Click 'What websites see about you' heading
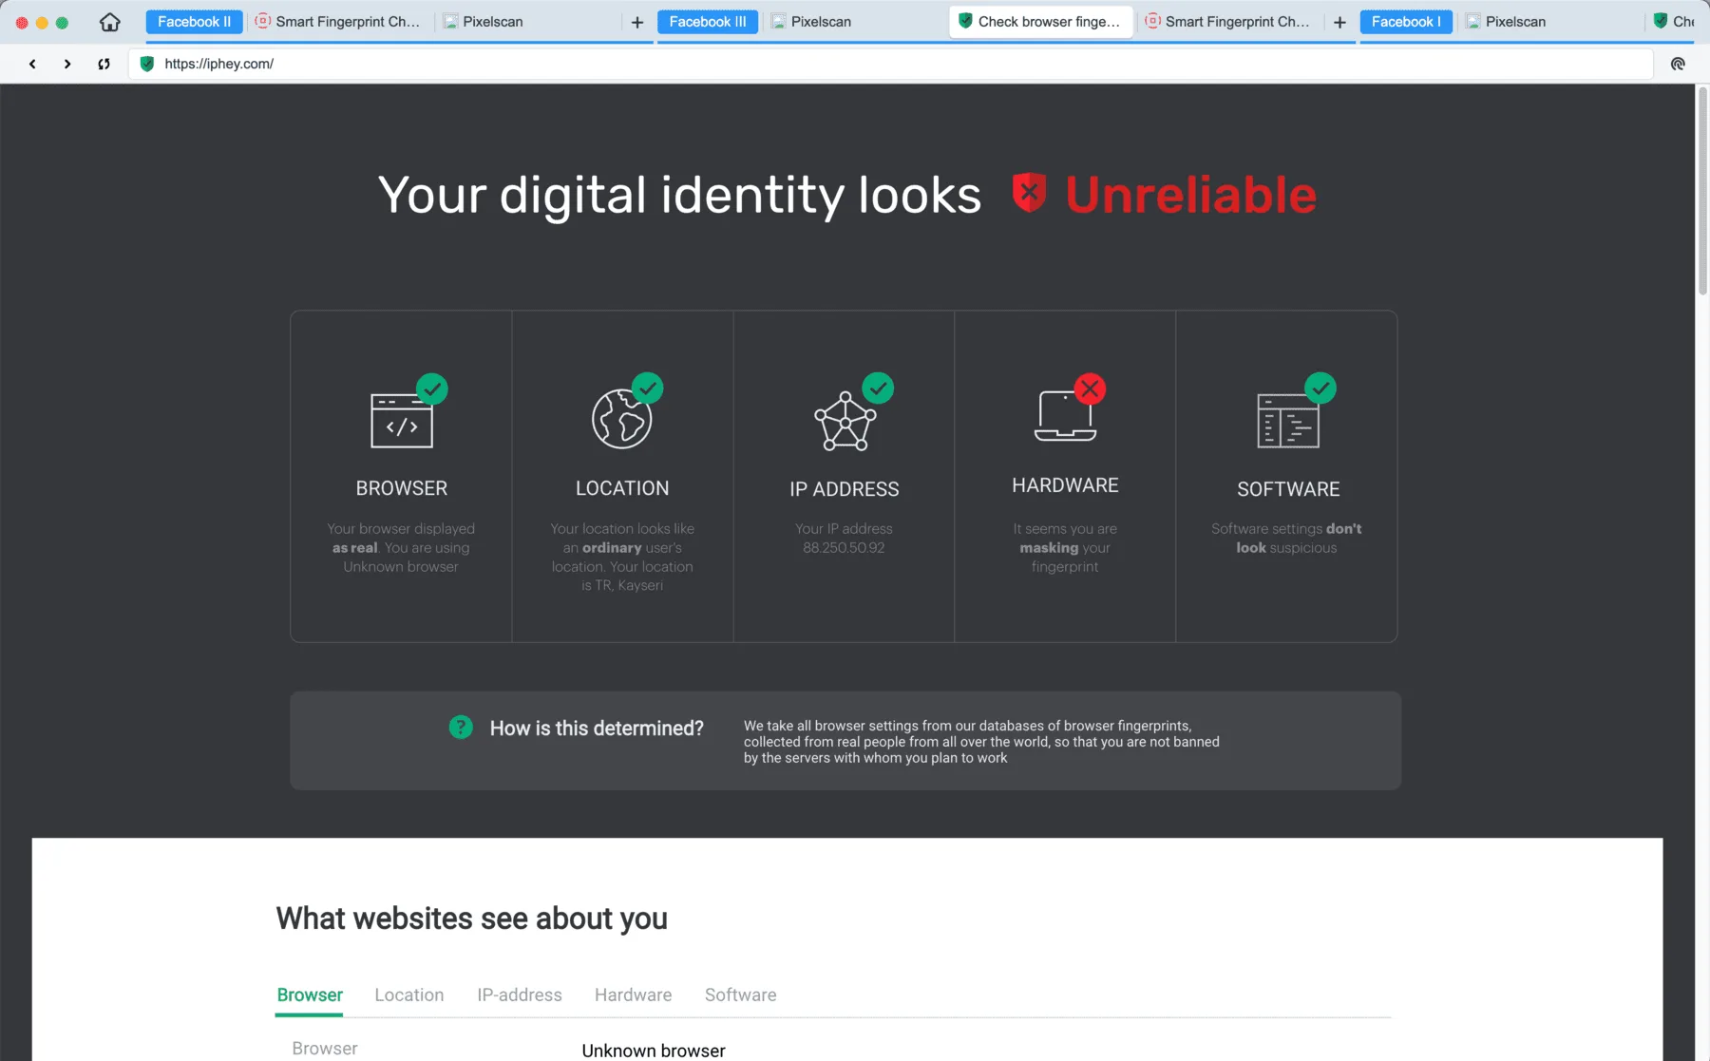 pos(471,919)
